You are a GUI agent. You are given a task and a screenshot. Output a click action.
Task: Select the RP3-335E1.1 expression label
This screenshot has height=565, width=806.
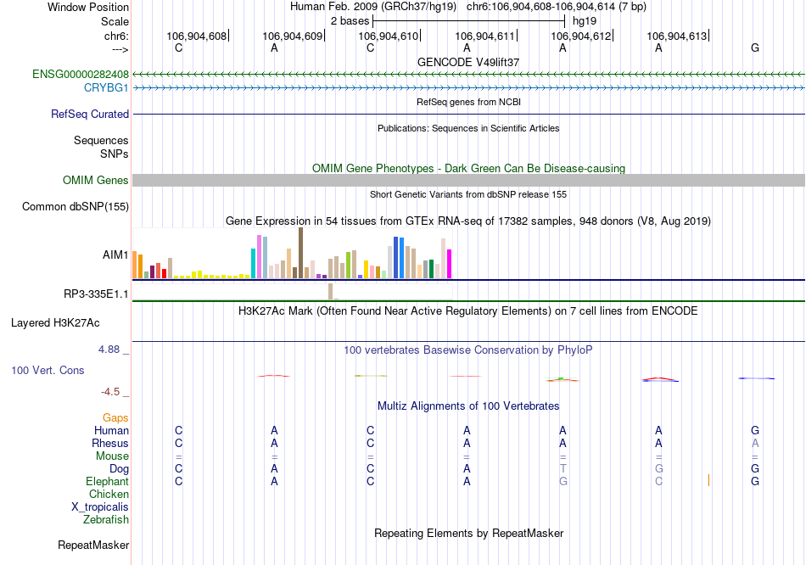click(x=96, y=294)
